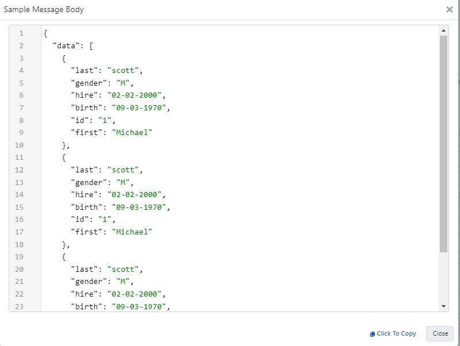Click the Click To Copy link

[396, 334]
